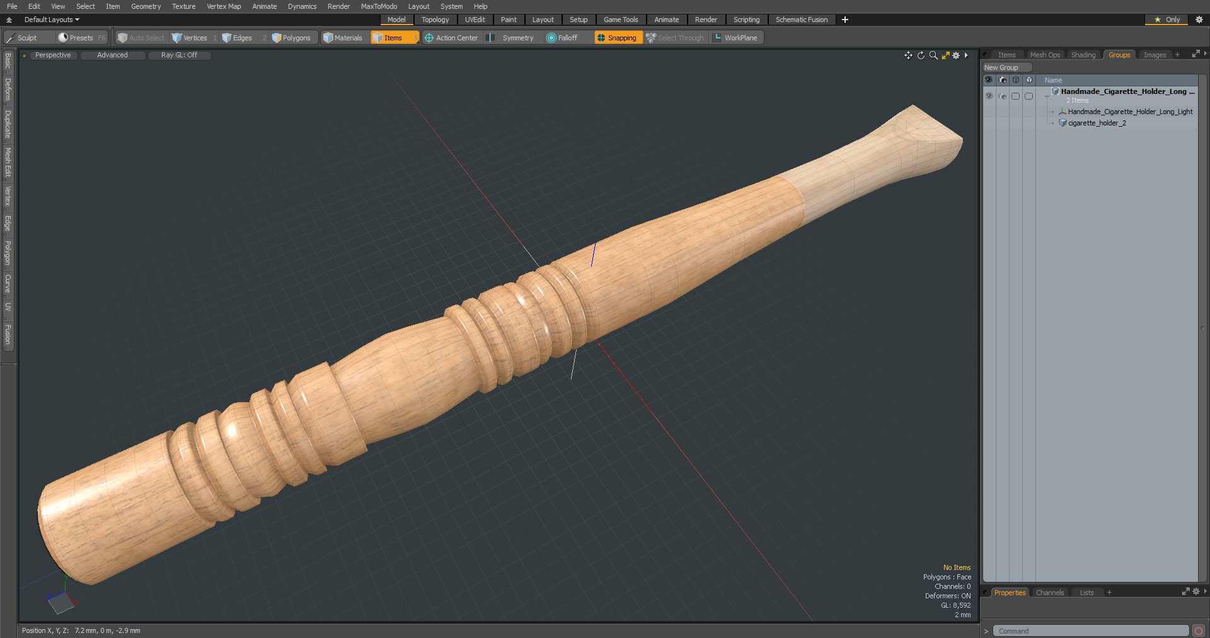This screenshot has width=1210, height=638.
Task: Open Ray GL: Off dropdown
Action: point(179,55)
